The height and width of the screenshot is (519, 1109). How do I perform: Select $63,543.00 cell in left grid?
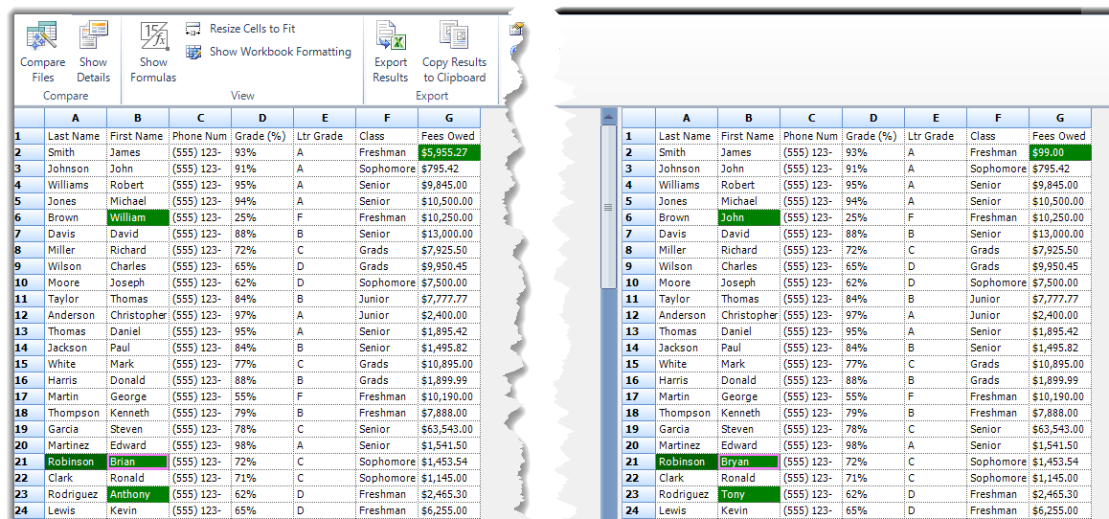[x=449, y=429]
